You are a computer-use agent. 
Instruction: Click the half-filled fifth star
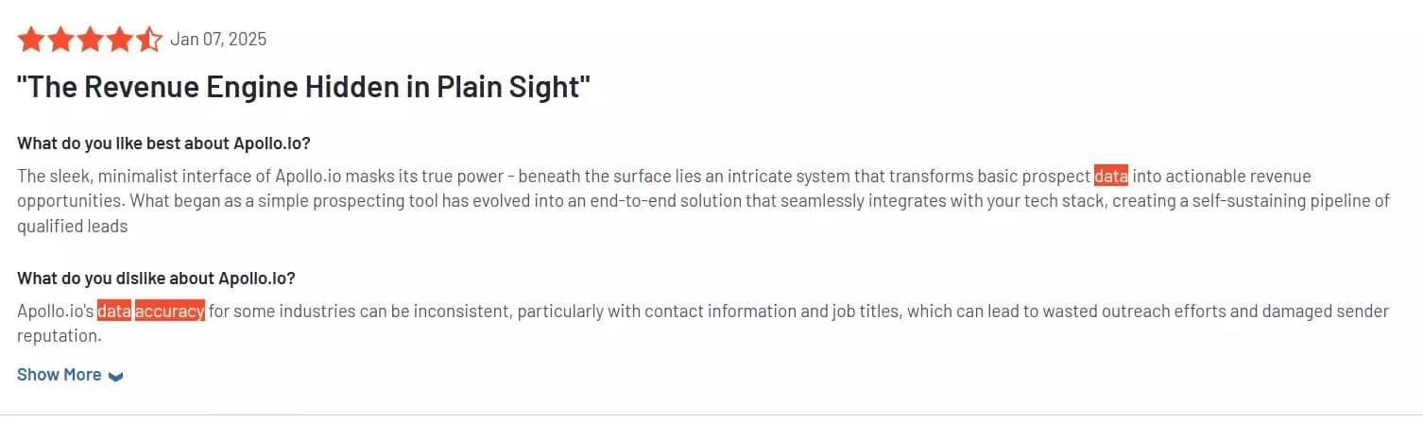point(149,40)
